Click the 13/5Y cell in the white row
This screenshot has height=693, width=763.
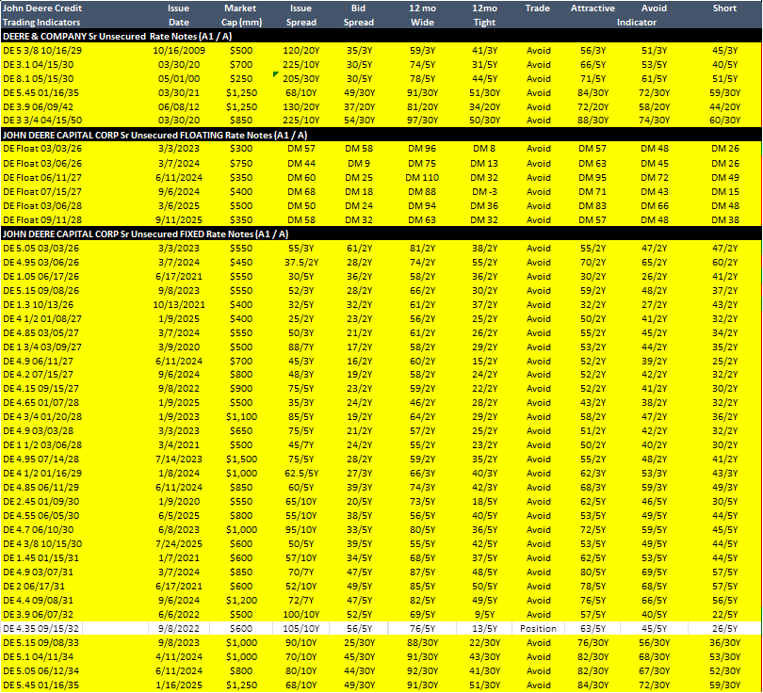(x=484, y=628)
